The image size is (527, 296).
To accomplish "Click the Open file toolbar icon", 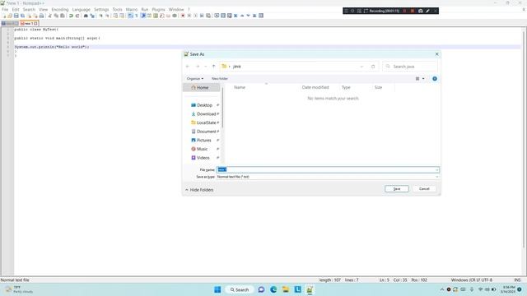I will pyautogui.click(x=10, y=16).
